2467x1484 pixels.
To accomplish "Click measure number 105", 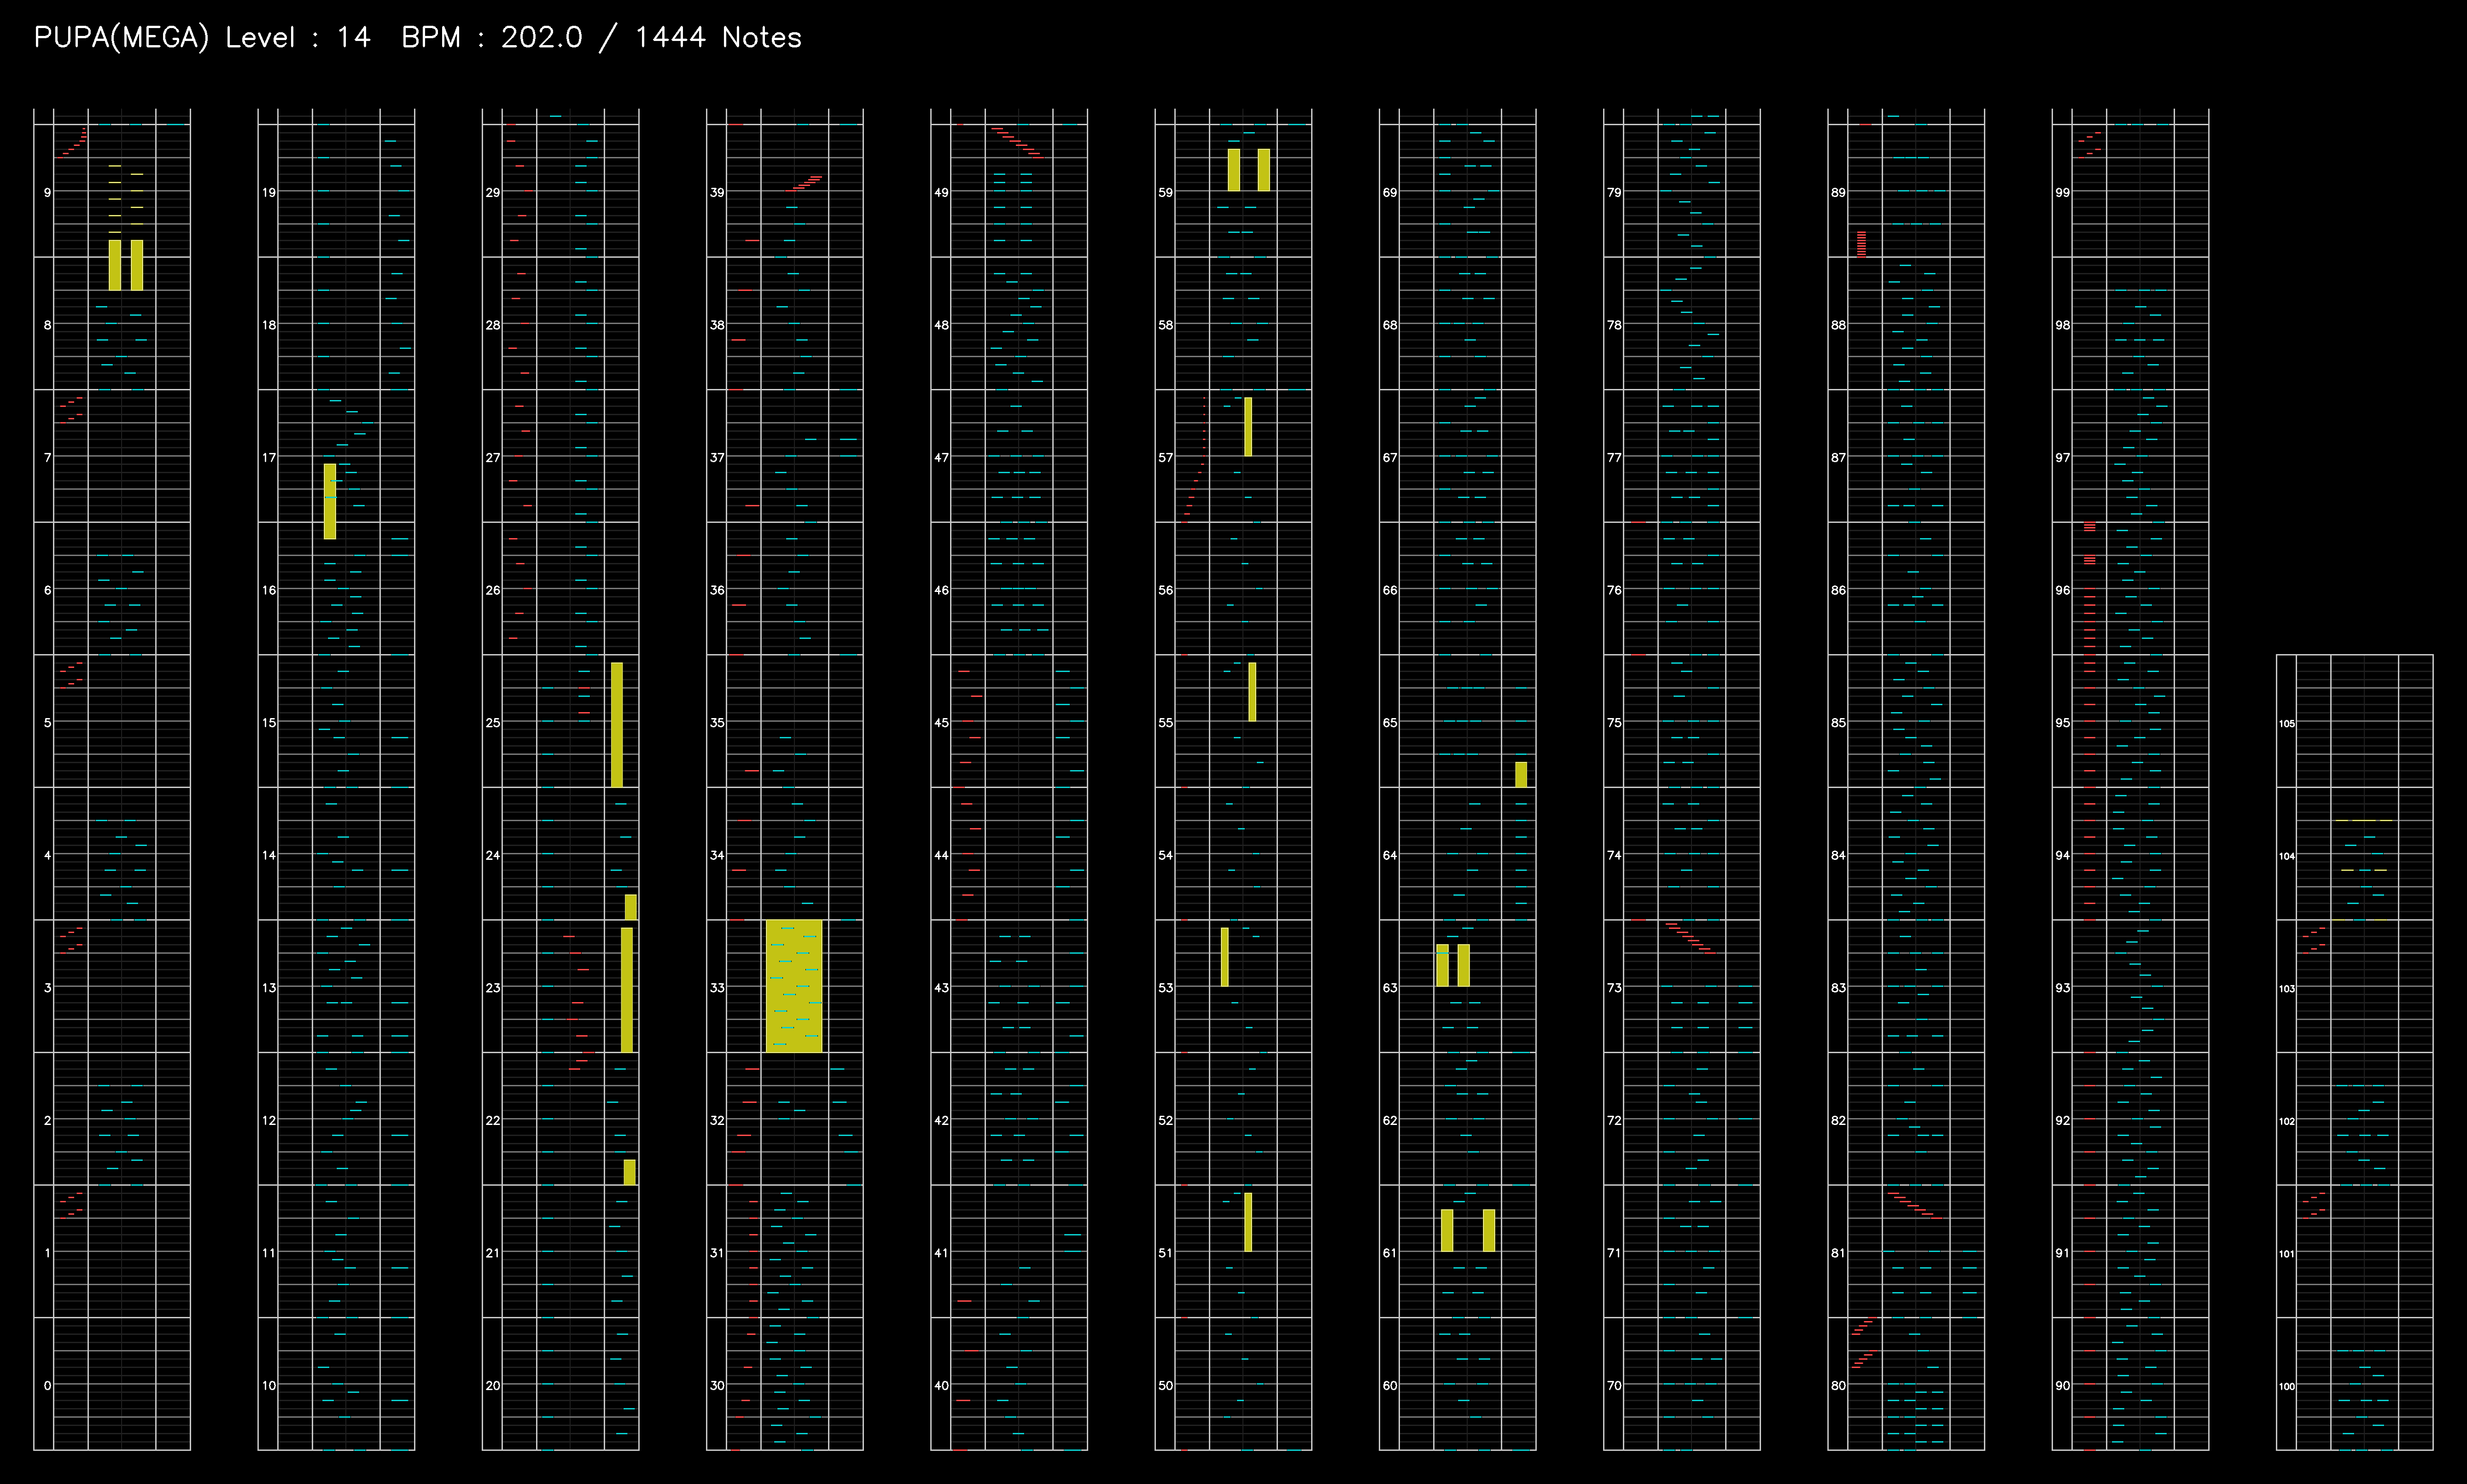I will [2287, 723].
